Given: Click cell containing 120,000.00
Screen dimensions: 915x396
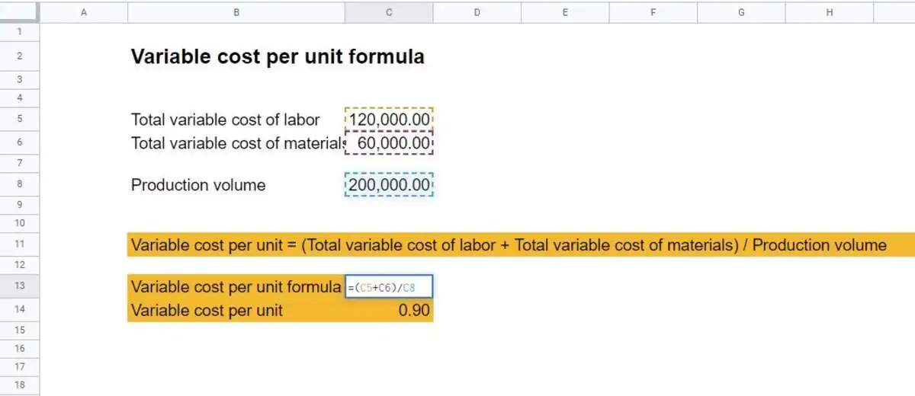Looking at the screenshot, I should 389,120.
